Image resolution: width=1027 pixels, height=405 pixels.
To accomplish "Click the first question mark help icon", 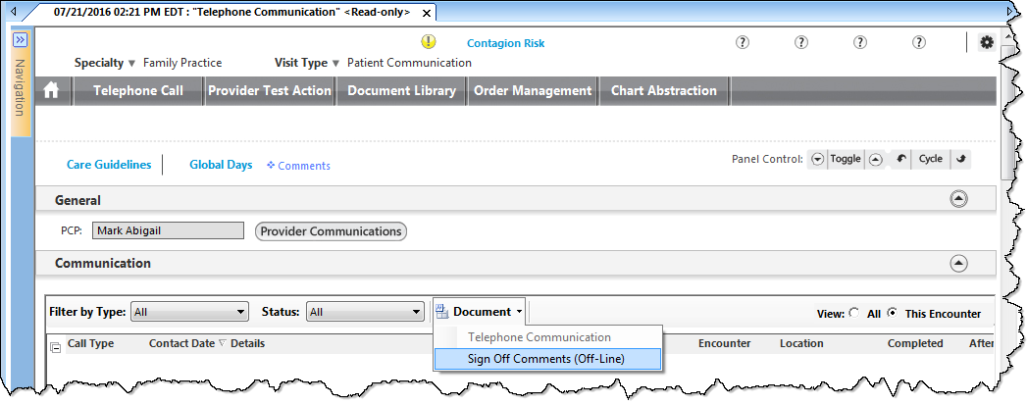I will click(x=743, y=42).
